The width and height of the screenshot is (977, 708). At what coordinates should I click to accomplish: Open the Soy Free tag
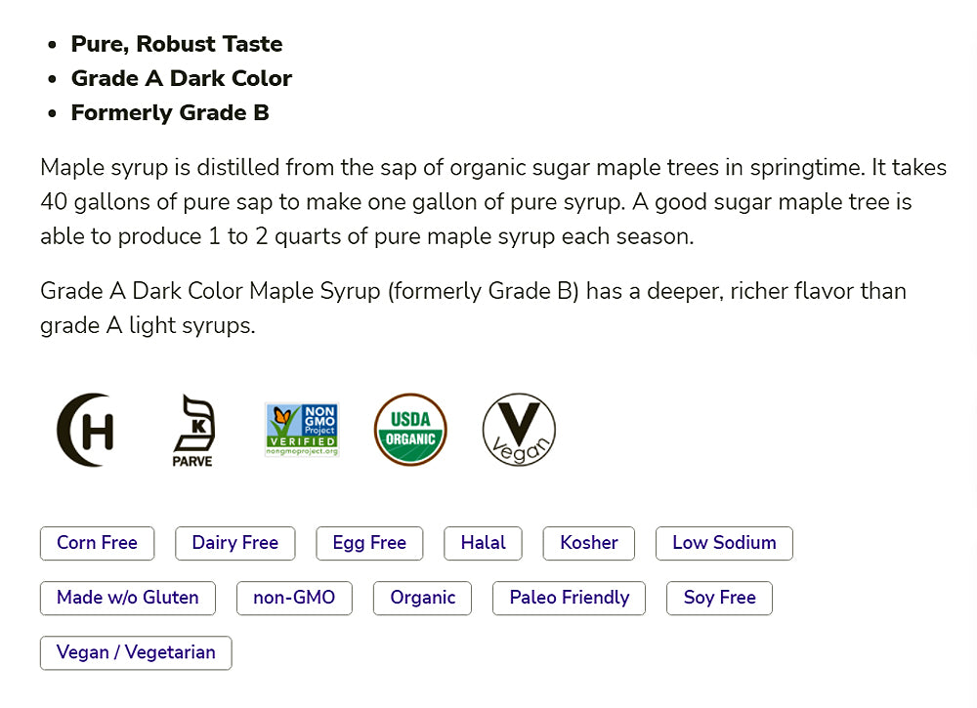tap(719, 598)
